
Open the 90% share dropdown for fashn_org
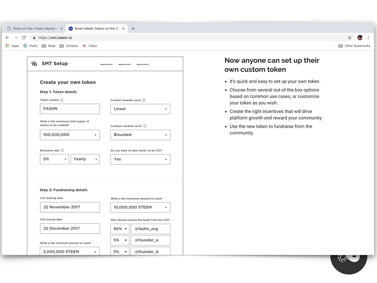coord(120,229)
